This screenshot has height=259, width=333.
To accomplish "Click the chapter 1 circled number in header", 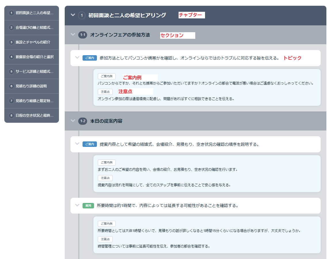I will coord(82,15).
